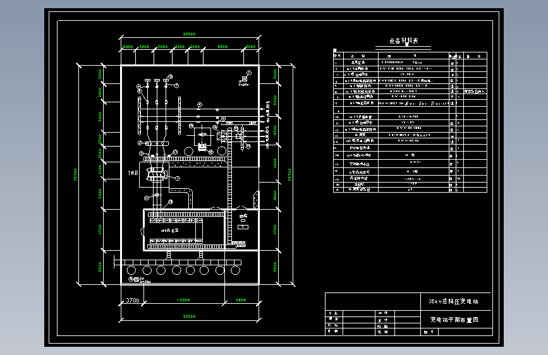Click circled callout 1 beside the 1#B transformer
The height and width of the screenshot is (355, 548).
point(178,179)
